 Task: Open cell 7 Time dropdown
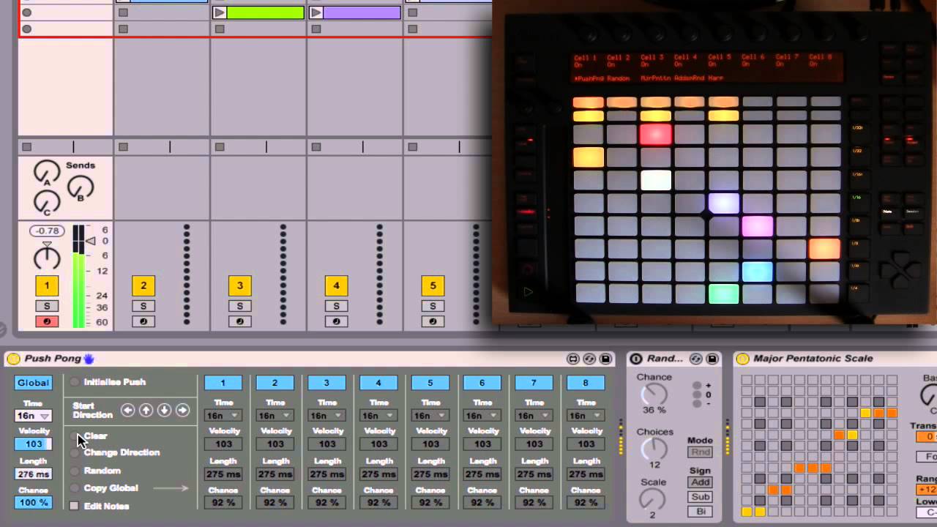pos(534,416)
